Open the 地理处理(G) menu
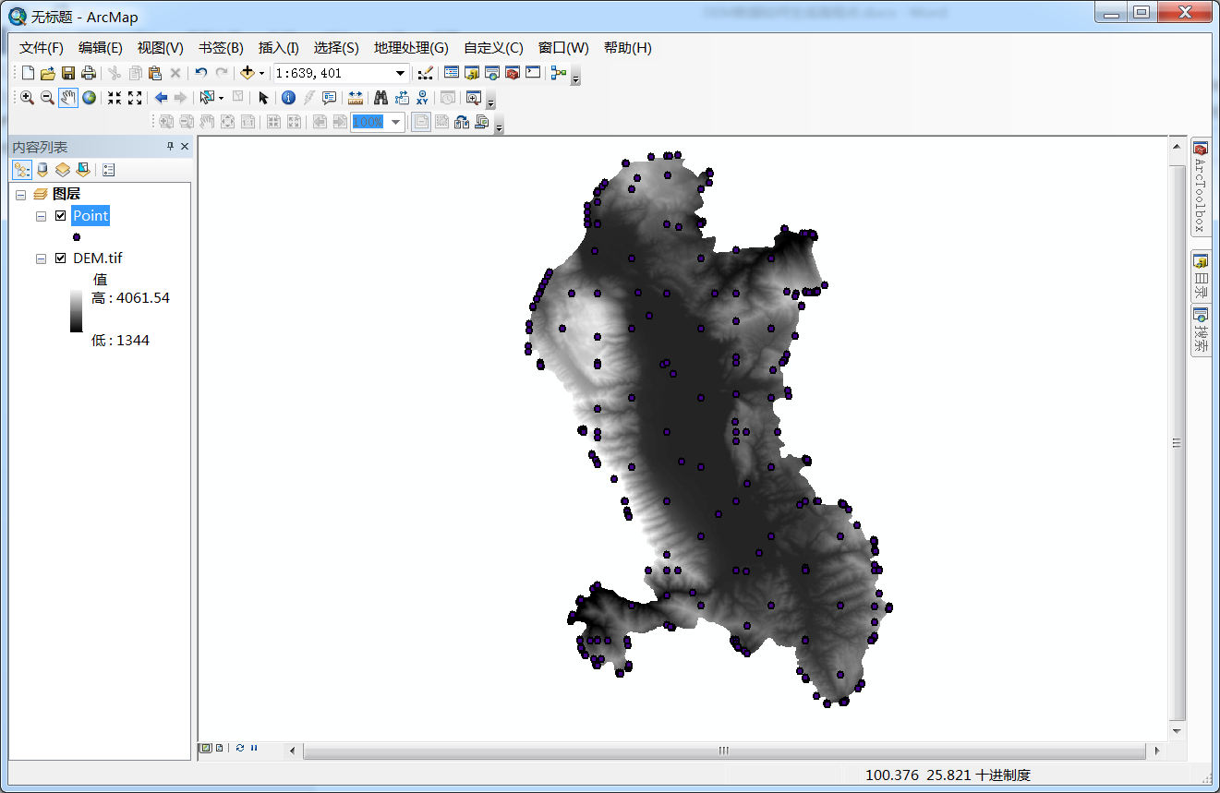The height and width of the screenshot is (793, 1220). 411,48
